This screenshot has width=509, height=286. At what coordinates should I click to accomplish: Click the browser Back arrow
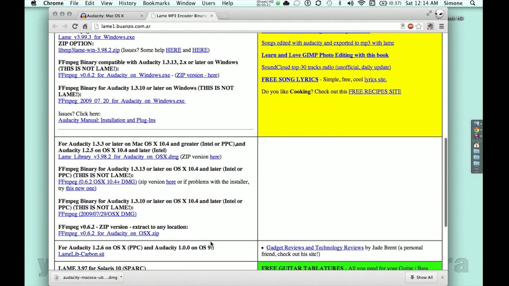pyautogui.click(x=55, y=26)
